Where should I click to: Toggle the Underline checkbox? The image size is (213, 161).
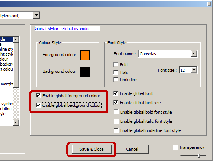(x=116, y=80)
